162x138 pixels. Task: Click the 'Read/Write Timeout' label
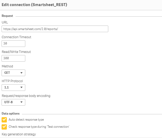16,52
